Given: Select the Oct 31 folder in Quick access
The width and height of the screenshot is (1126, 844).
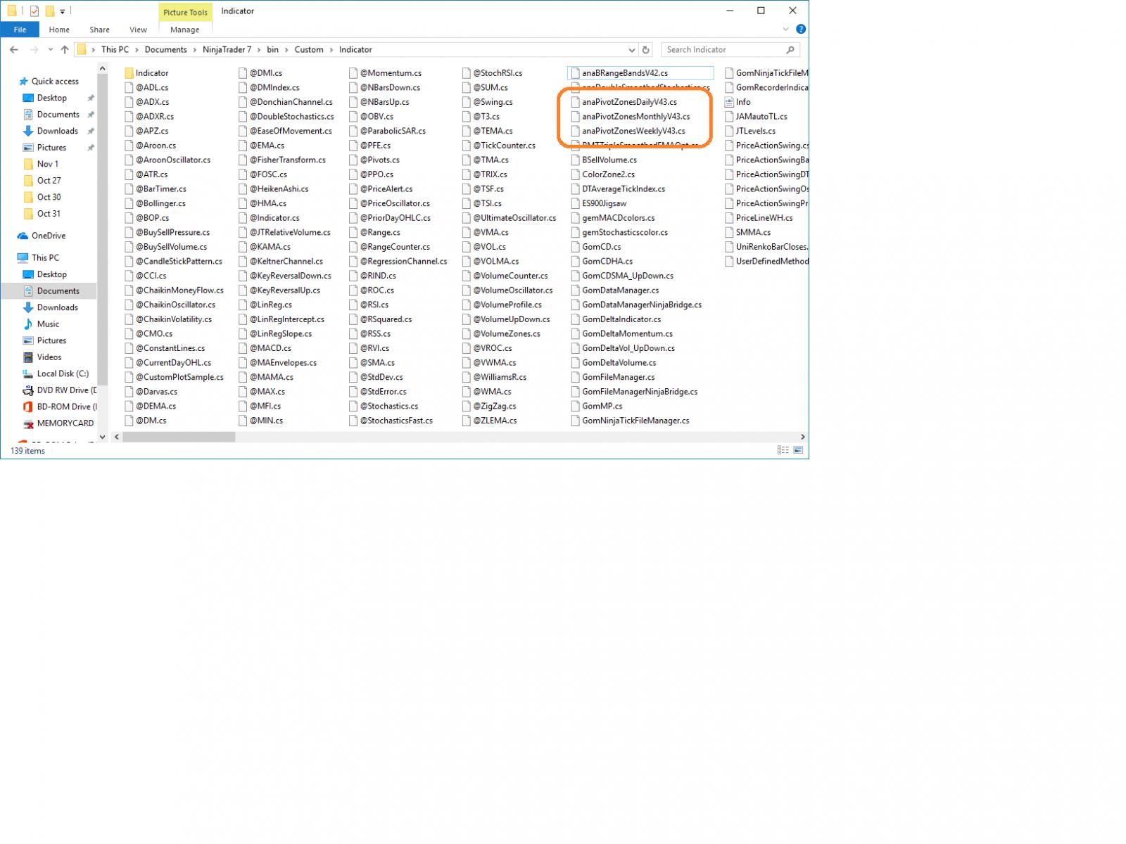Looking at the screenshot, I should [49, 214].
